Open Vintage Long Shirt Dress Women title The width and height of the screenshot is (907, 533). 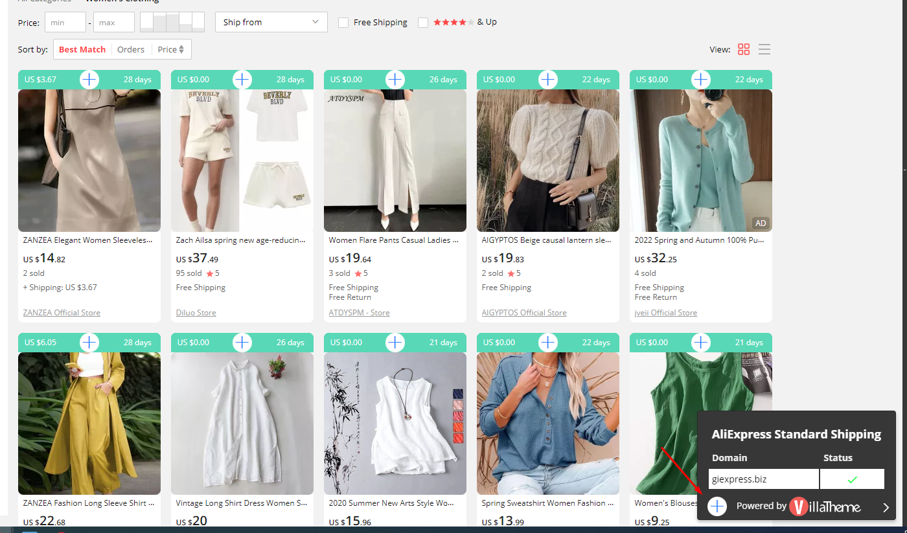[x=242, y=503]
